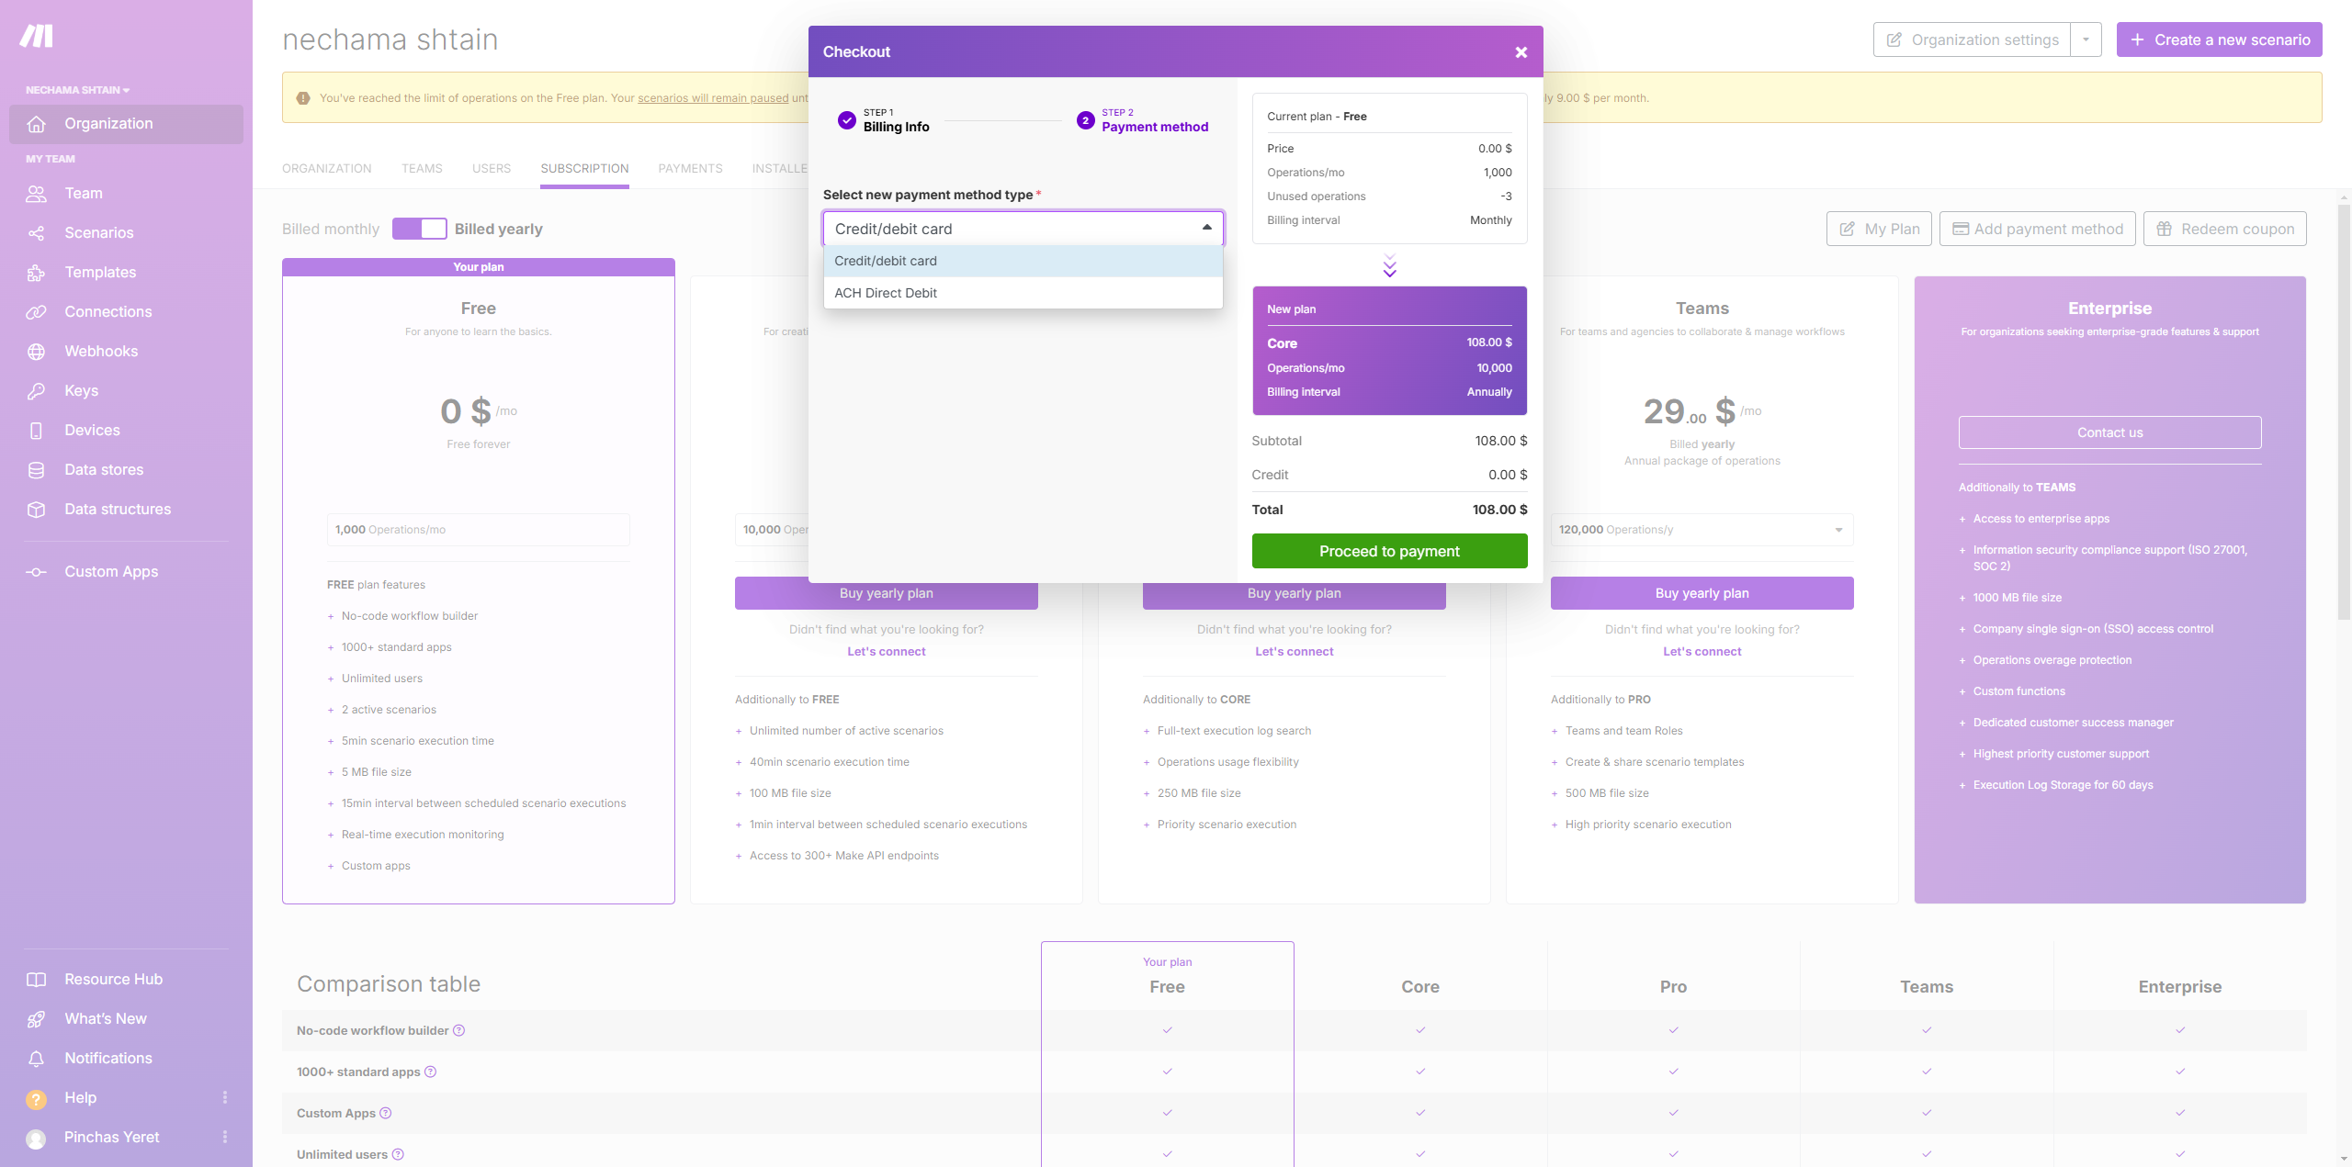Image resolution: width=2352 pixels, height=1167 pixels.
Task: Expand the Organization settings dropdown arrow
Action: (x=2086, y=39)
